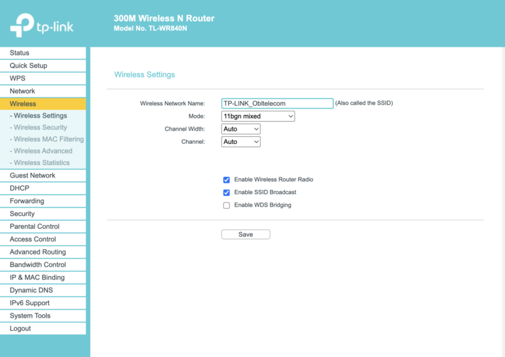Click the Save button

[245, 234]
